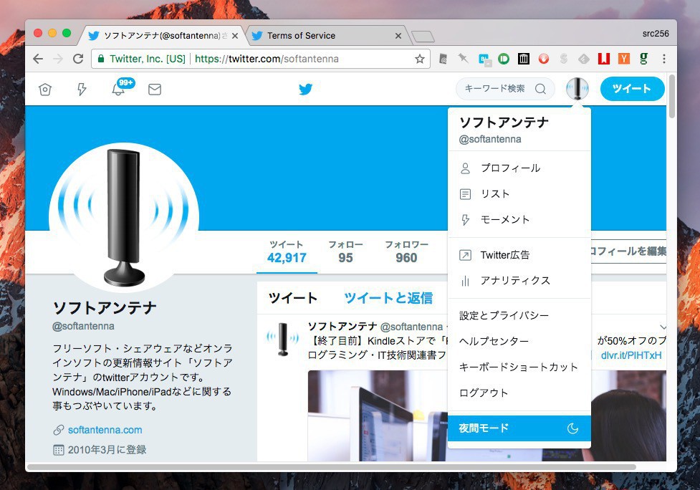Close the Terms of Service tab
700x490 pixels.
pyautogui.click(x=398, y=36)
